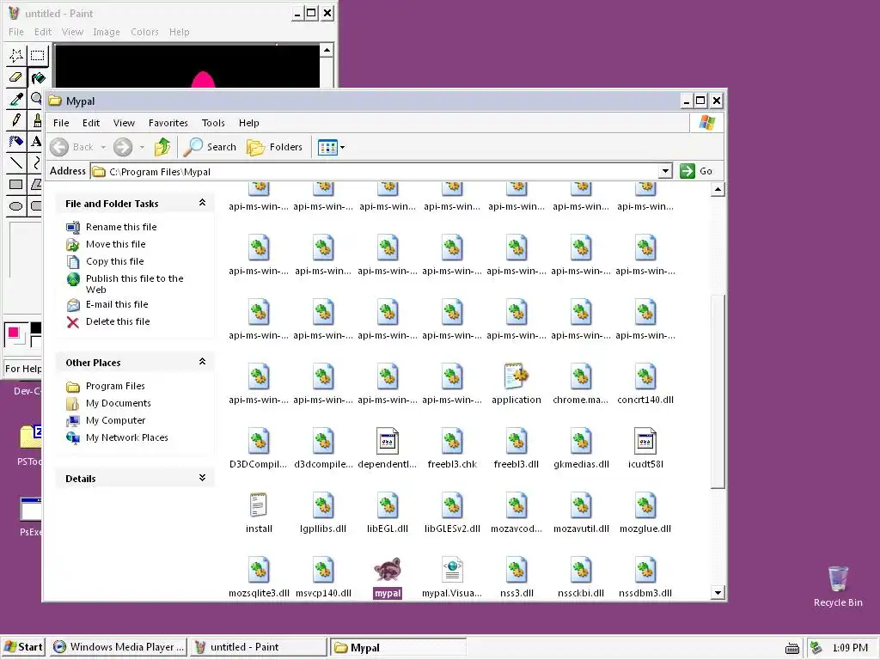Open the Tools menu
880x660 pixels.
[x=213, y=123]
